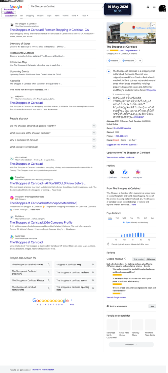The width and height of the screenshot is (168, 373).
Task: Click the Directions button
Action: (x=128, y=61)
